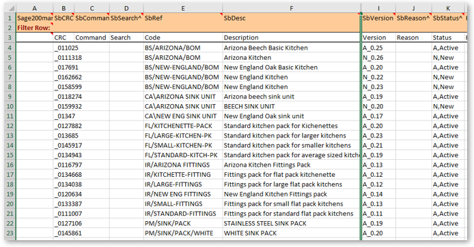Click the SbVersion header cell
This screenshot has width=474, height=247.
(378, 18)
